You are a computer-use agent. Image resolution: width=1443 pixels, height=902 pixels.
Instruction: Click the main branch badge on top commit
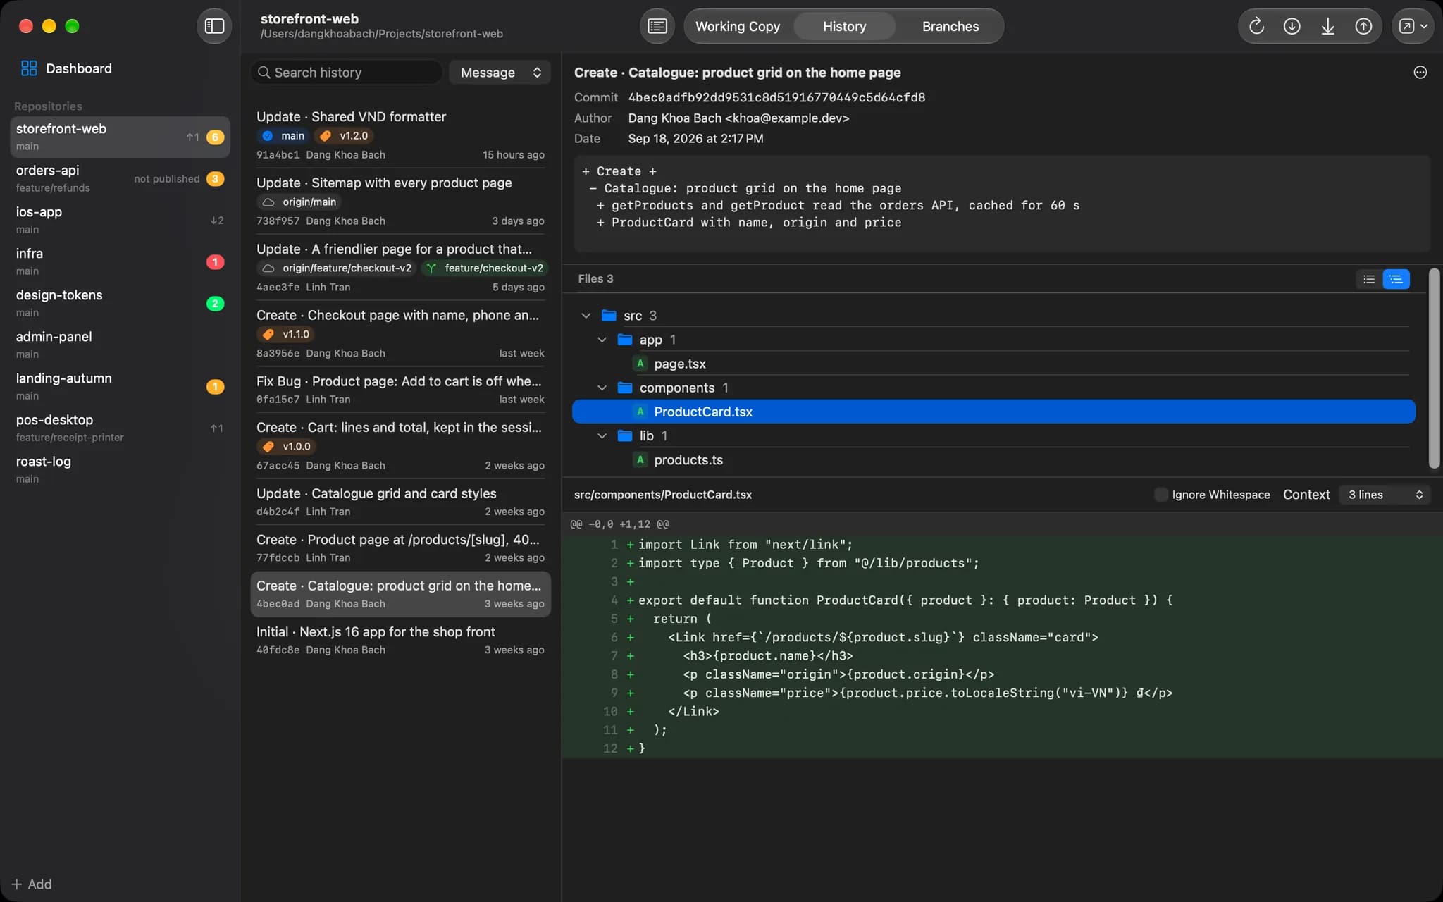tap(283, 136)
